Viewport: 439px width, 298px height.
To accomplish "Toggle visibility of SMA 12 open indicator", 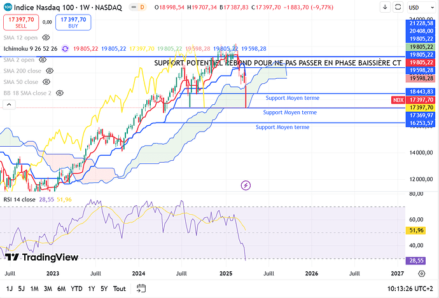I will click(x=46, y=37).
